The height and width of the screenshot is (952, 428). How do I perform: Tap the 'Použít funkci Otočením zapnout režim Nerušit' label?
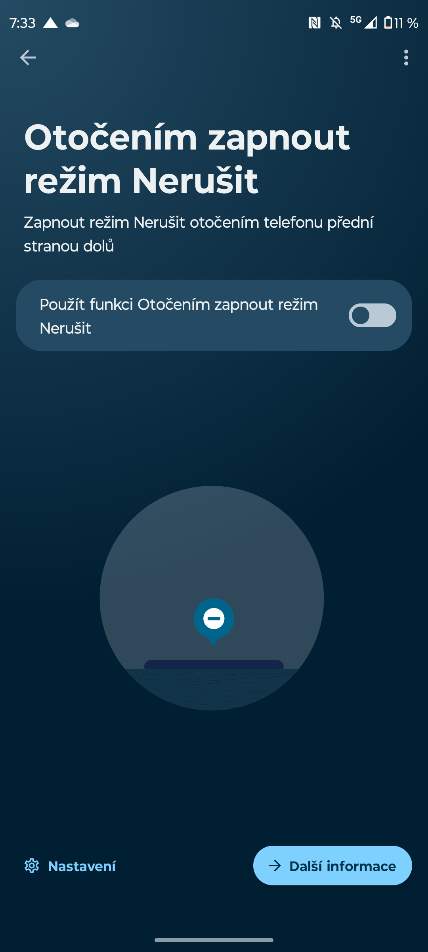(179, 316)
